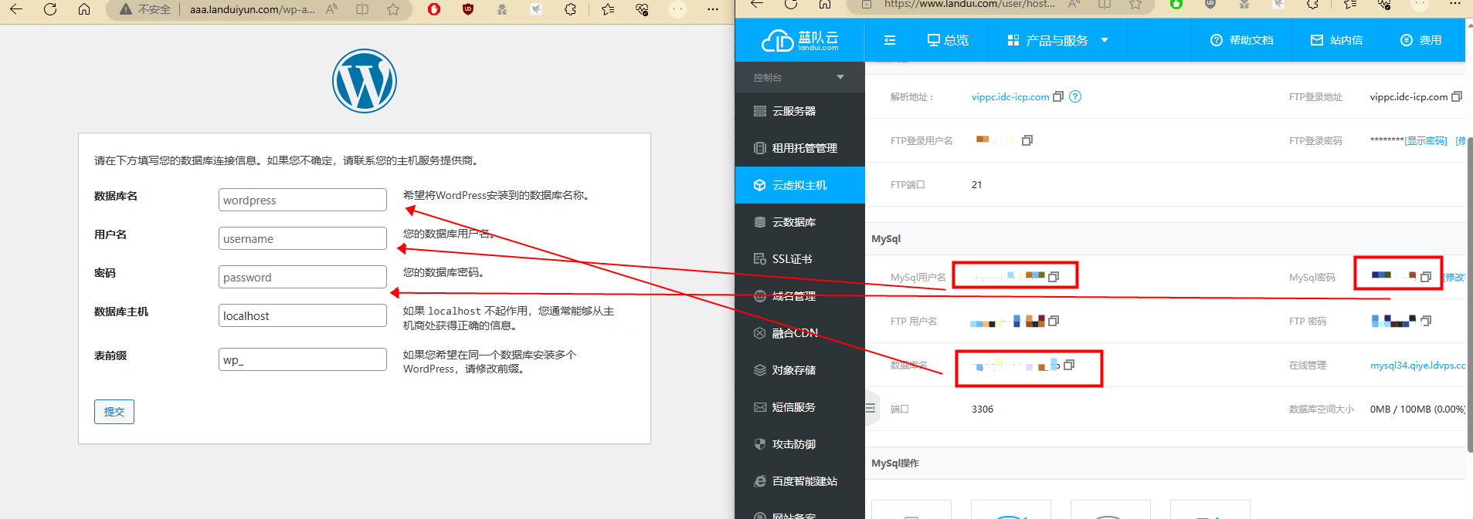Open 融合CDN in the sidebar
1473x519 pixels.
[800, 333]
